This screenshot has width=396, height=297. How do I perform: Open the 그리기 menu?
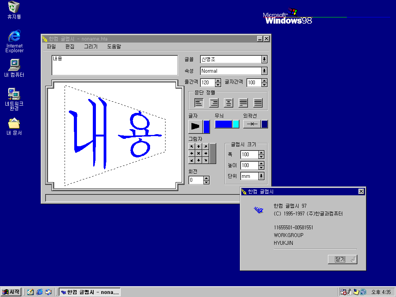tap(90, 46)
